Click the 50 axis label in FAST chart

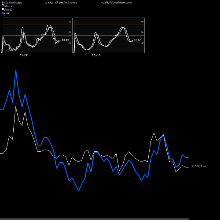tap(70, 32)
